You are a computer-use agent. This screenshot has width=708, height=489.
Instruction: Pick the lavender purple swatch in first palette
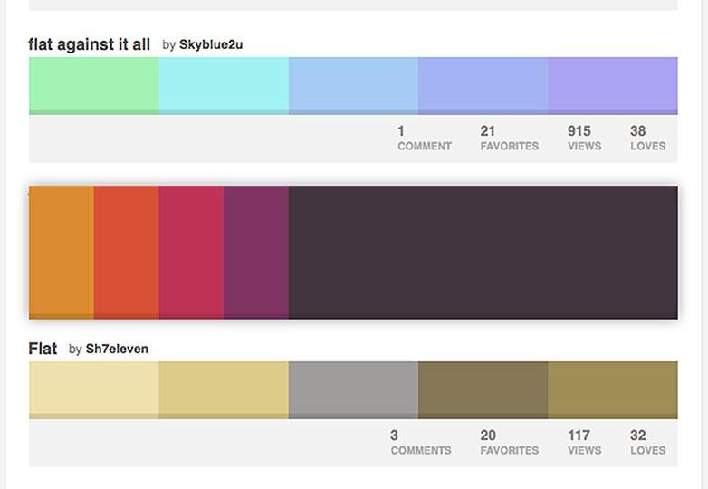[x=612, y=85]
